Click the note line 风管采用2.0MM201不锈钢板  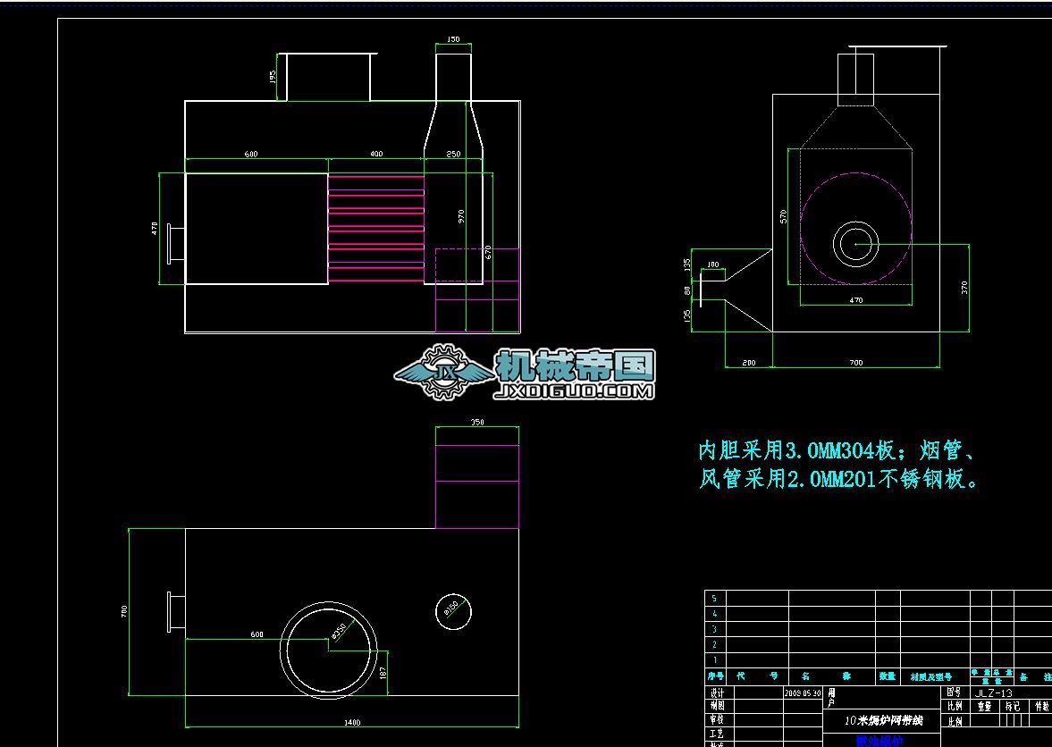(x=838, y=479)
